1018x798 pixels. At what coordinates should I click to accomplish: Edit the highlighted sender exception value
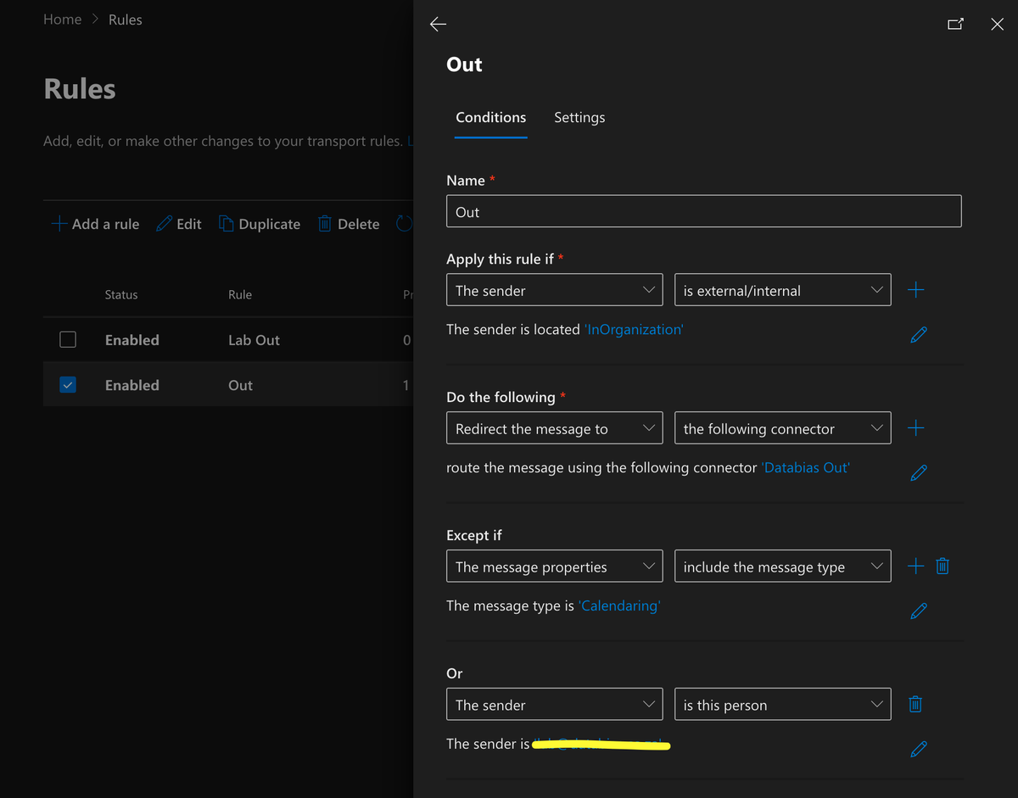click(x=918, y=749)
